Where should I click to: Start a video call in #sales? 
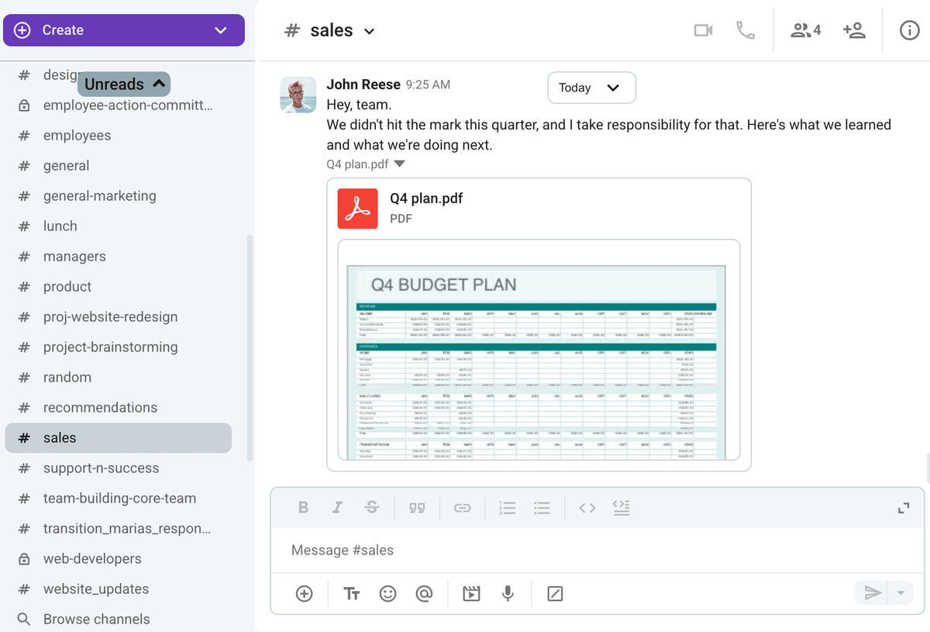coord(703,29)
